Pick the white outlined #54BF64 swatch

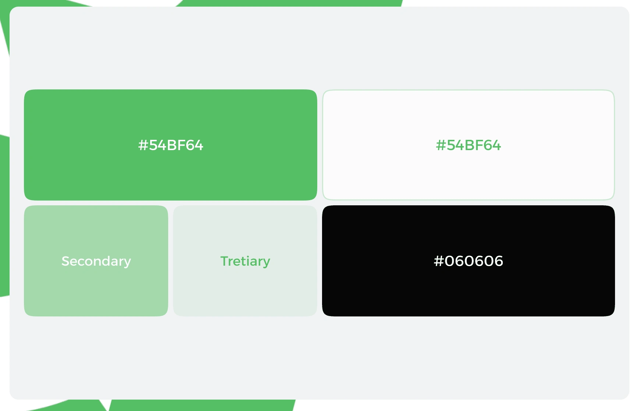click(469, 145)
